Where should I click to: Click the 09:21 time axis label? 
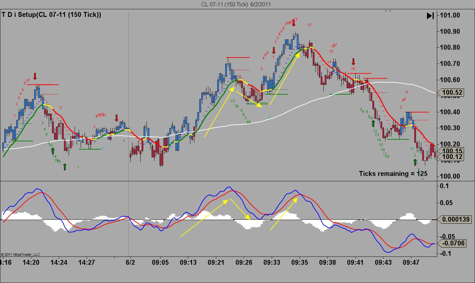[216, 262]
